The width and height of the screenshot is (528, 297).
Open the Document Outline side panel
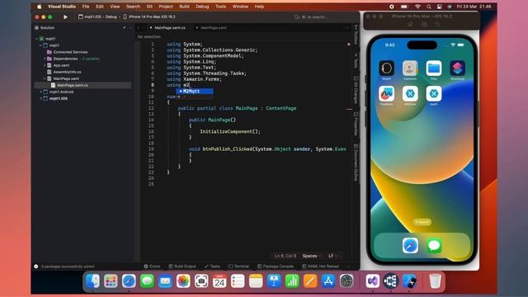tap(356, 163)
